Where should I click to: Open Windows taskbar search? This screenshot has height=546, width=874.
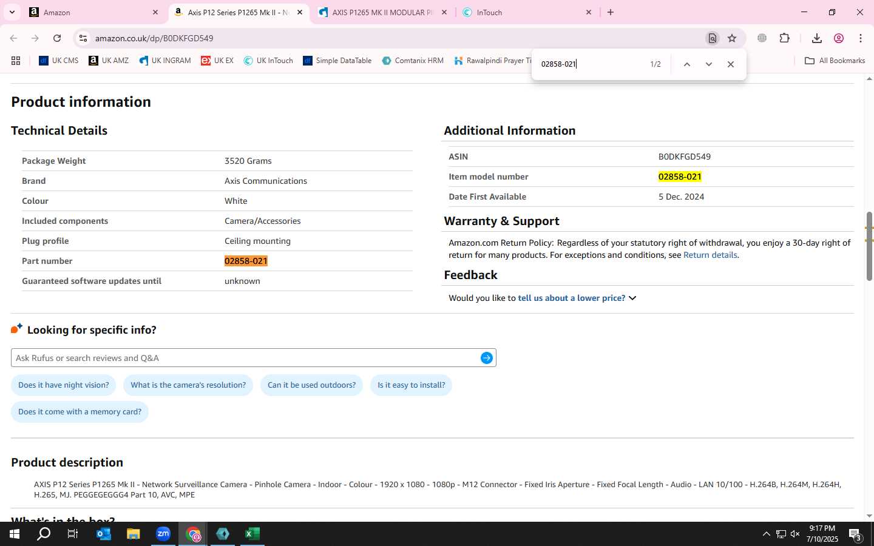44,534
